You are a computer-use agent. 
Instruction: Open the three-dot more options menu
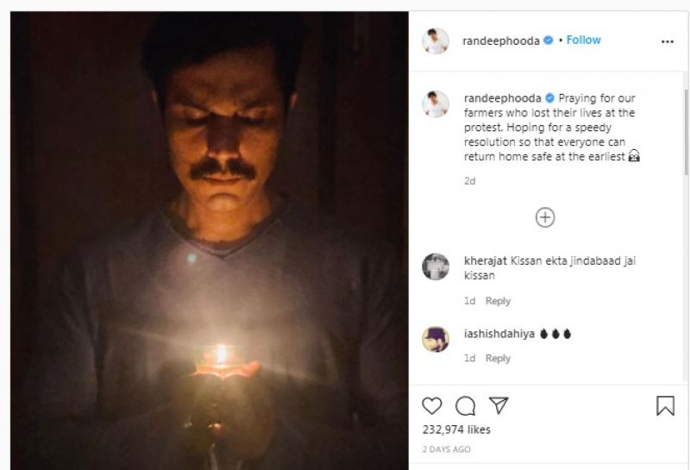pyautogui.click(x=667, y=41)
